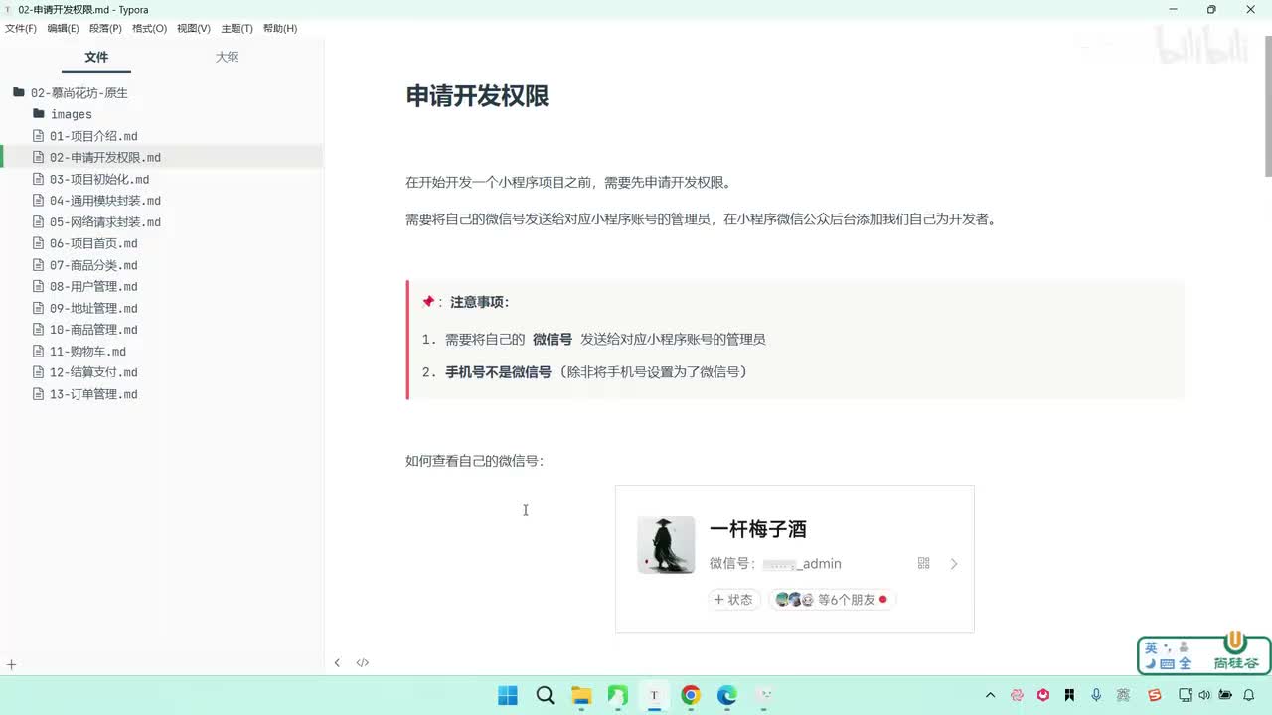
Task: Click the swordsman avatar in the profile image
Action: click(666, 545)
